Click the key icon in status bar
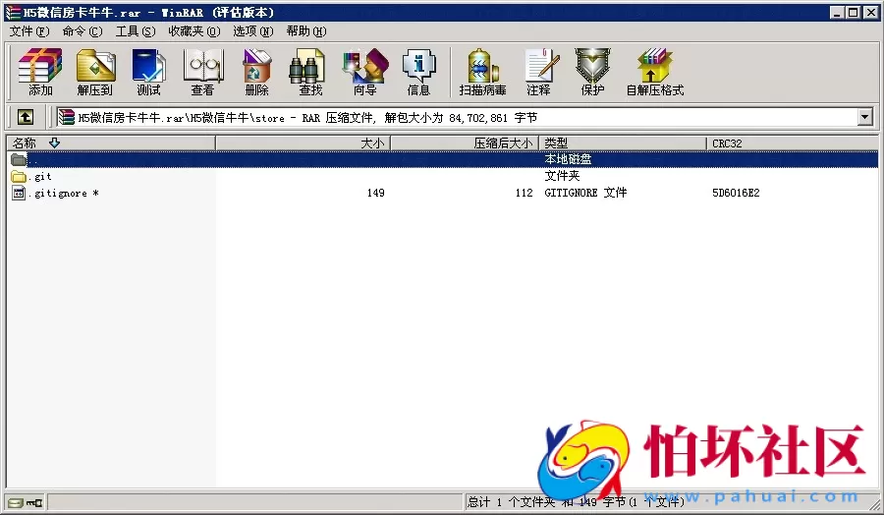This screenshot has height=515, width=884. point(34,502)
